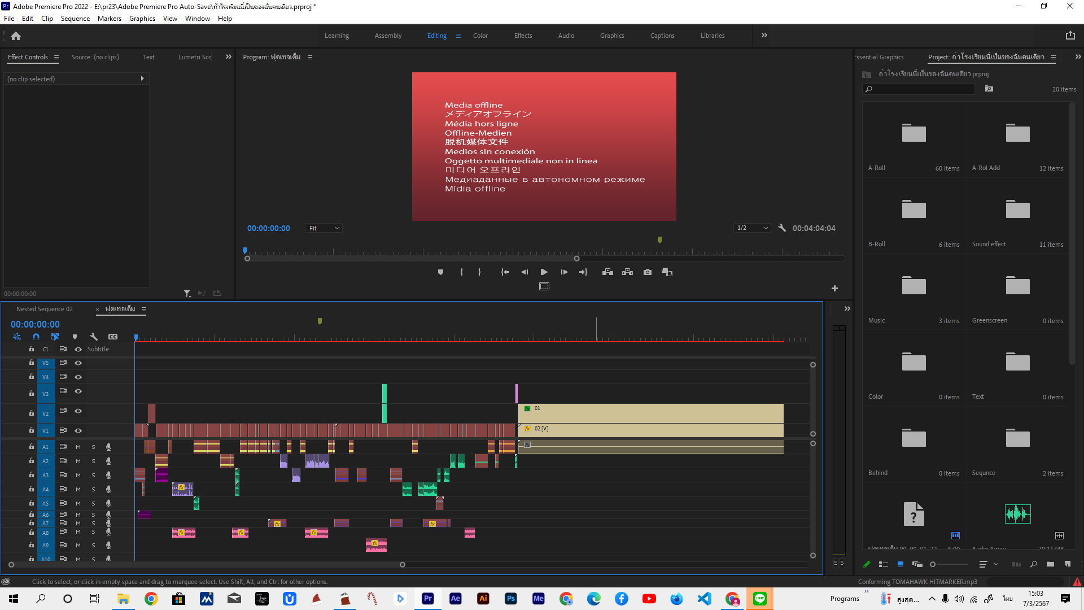Screen dimensions: 1084x610
Task: Open the Lumetri Scopes tab
Action: click(195, 57)
